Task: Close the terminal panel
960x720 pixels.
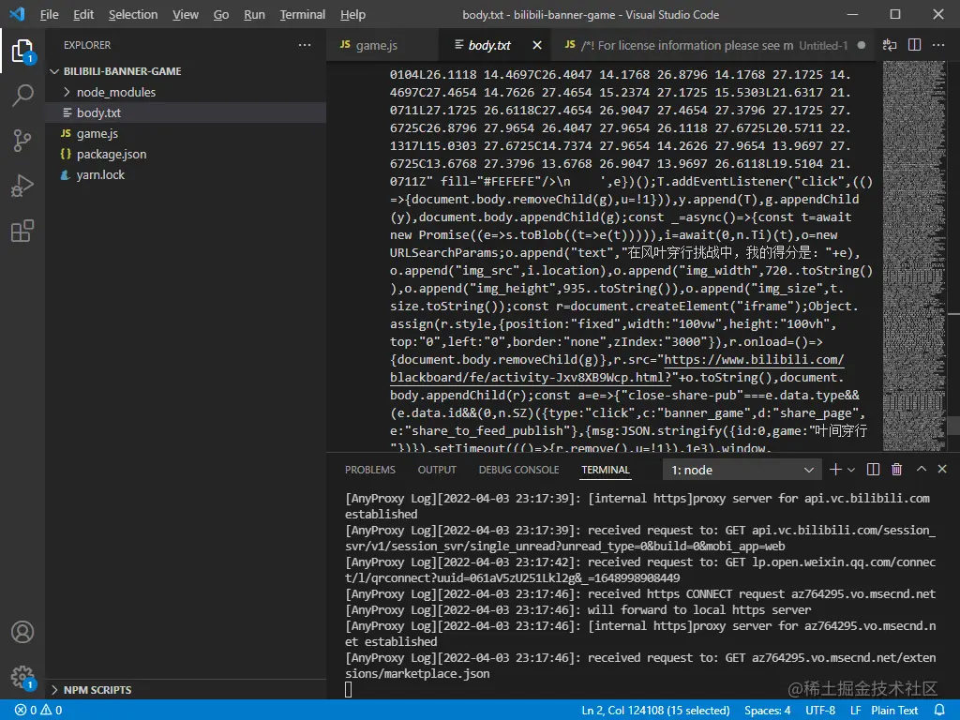Action: [942, 469]
